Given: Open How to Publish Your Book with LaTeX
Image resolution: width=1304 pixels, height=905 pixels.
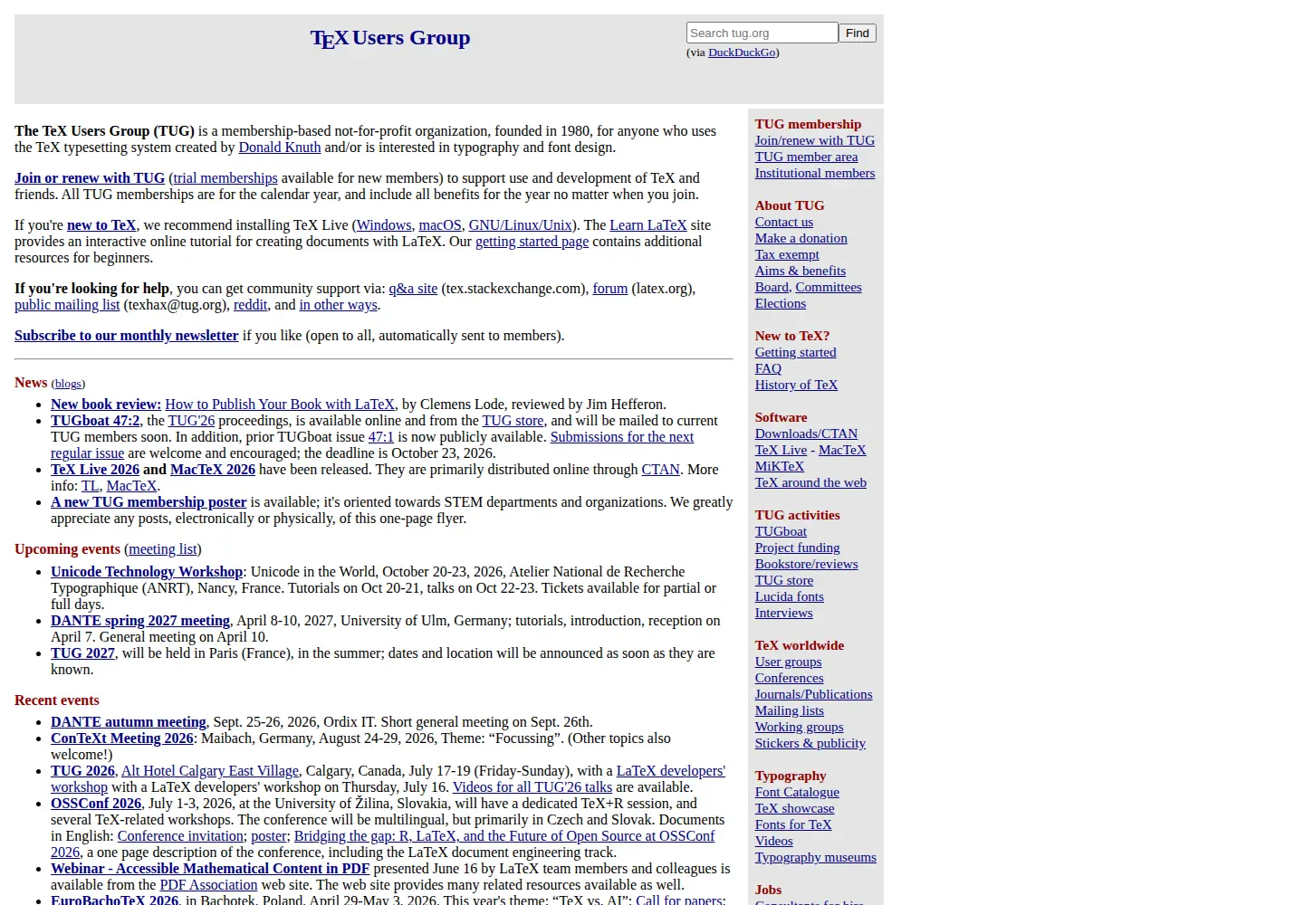Looking at the screenshot, I should point(280,405).
